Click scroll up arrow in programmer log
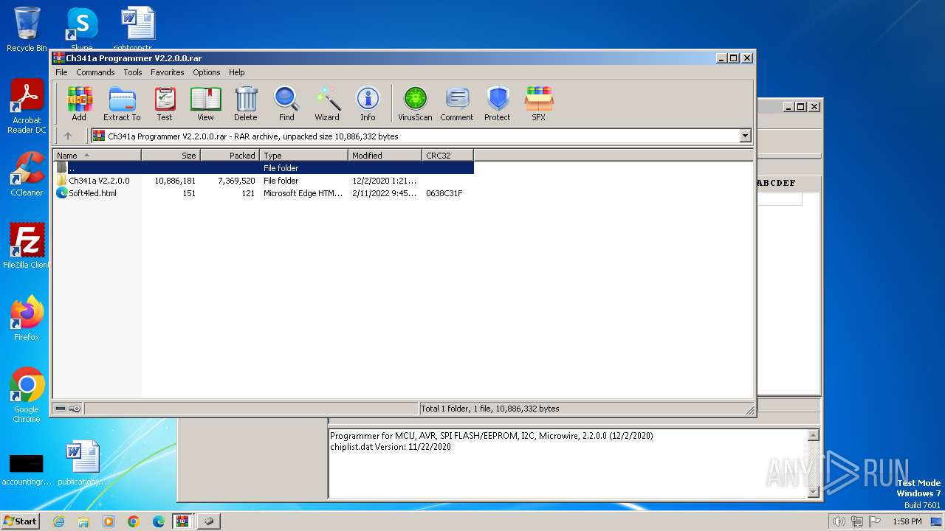This screenshot has width=945, height=531. point(814,435)
